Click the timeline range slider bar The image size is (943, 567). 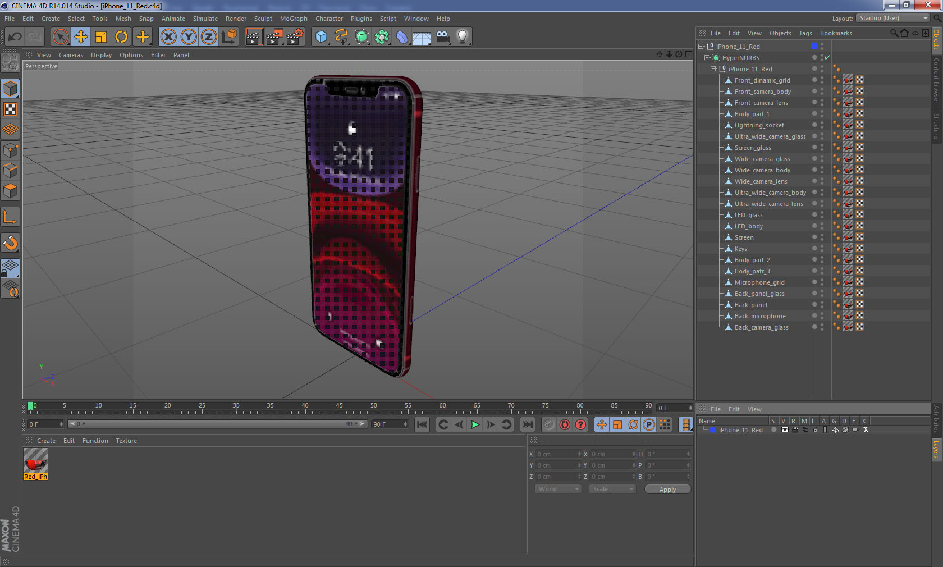tap(217, 424)
